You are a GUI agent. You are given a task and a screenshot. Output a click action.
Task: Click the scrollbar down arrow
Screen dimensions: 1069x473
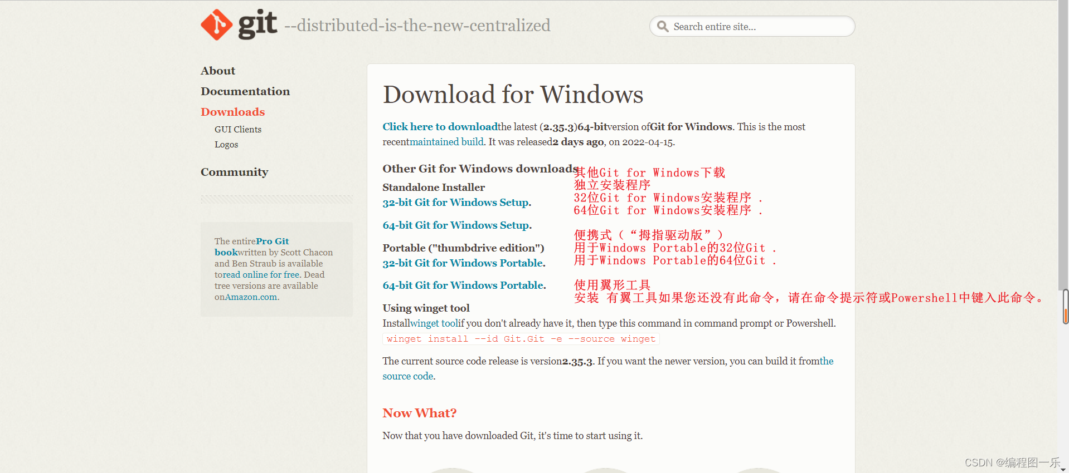pos(1063,470)
